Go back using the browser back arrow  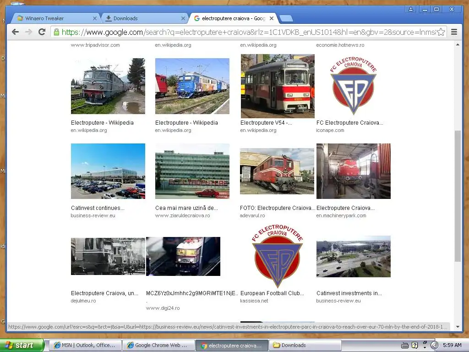15,32
